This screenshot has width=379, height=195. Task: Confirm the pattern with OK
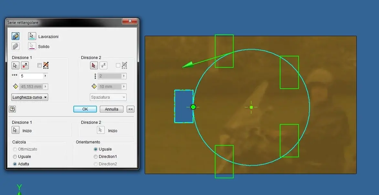(85, 109)
